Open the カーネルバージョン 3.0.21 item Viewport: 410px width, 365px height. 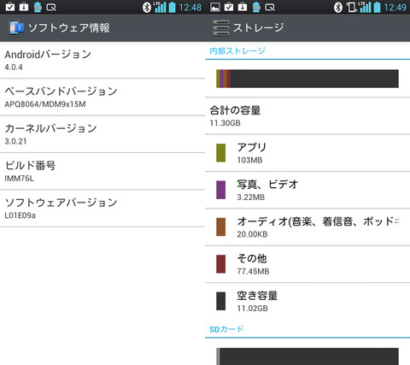click(102, 134)
